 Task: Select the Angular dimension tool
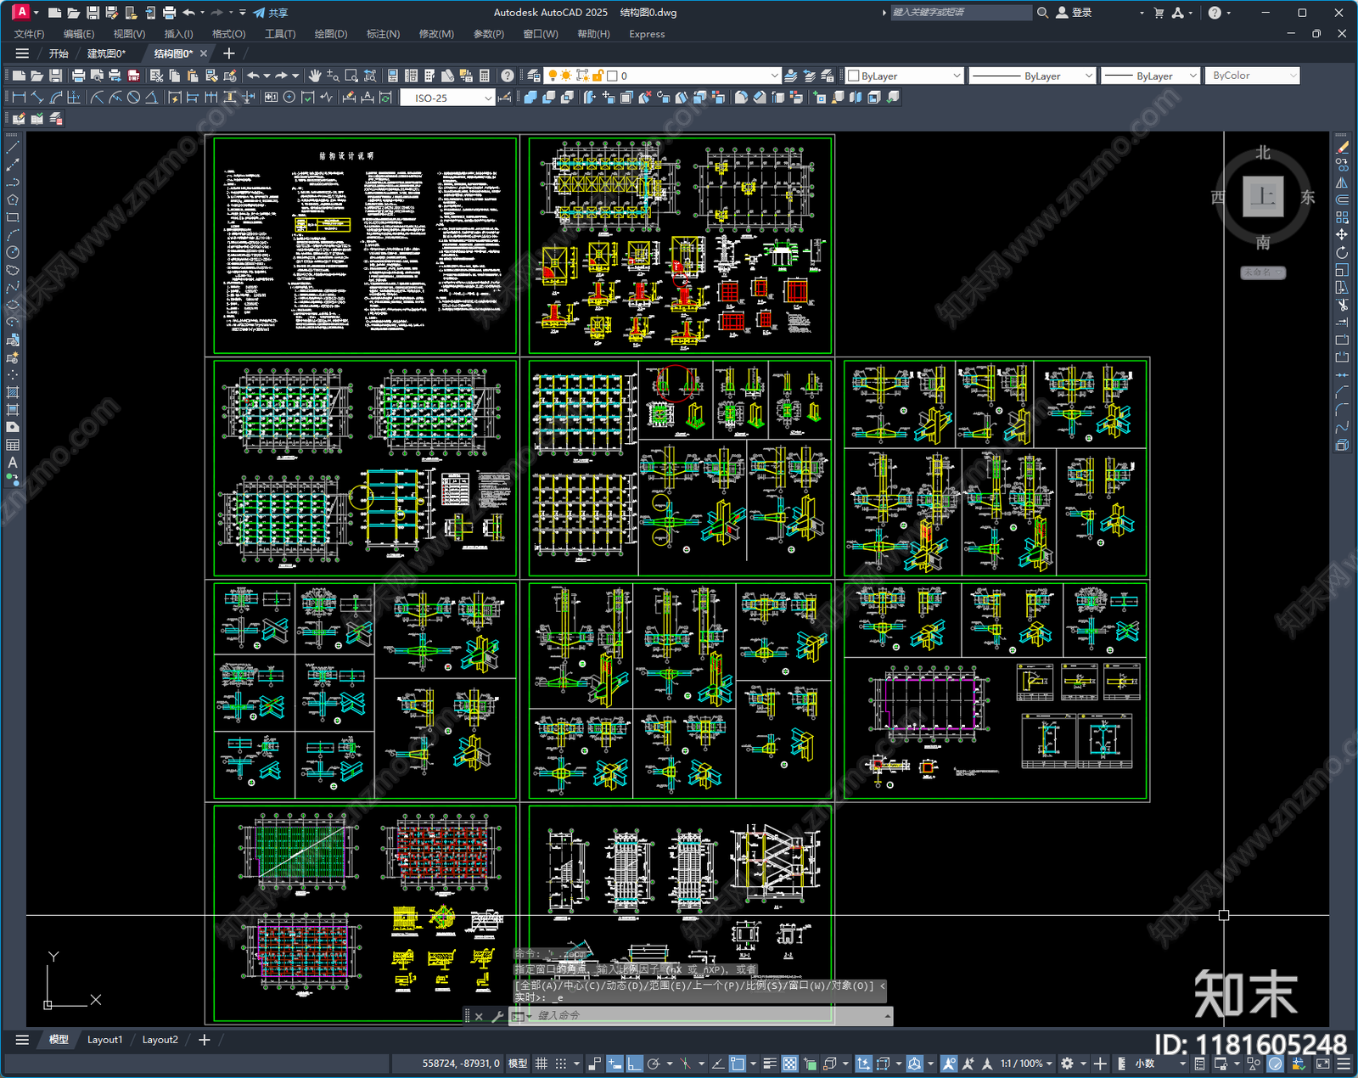[151, 98]
